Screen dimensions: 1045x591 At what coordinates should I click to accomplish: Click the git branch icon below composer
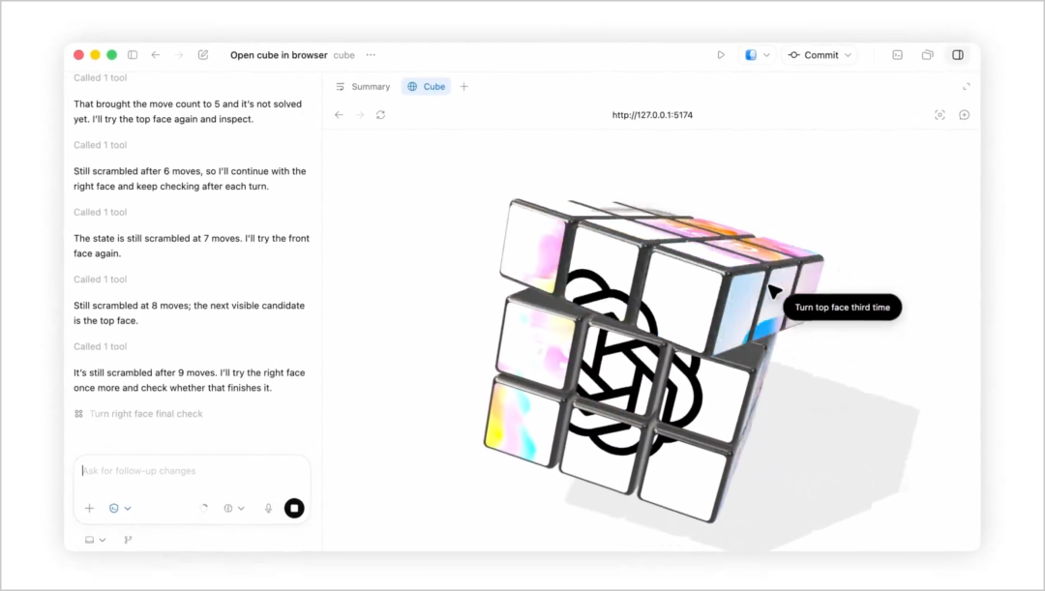point(128,540)
